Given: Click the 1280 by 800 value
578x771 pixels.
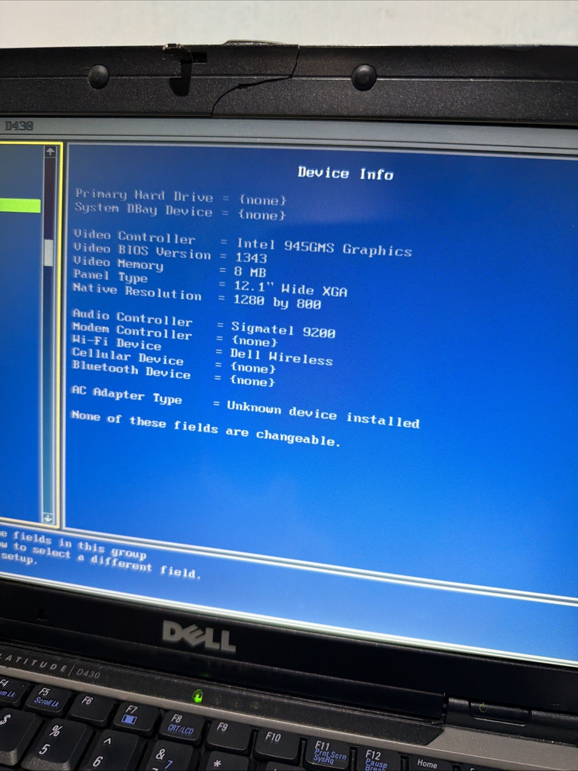Looking at the screenshot, I should [277, 302].
